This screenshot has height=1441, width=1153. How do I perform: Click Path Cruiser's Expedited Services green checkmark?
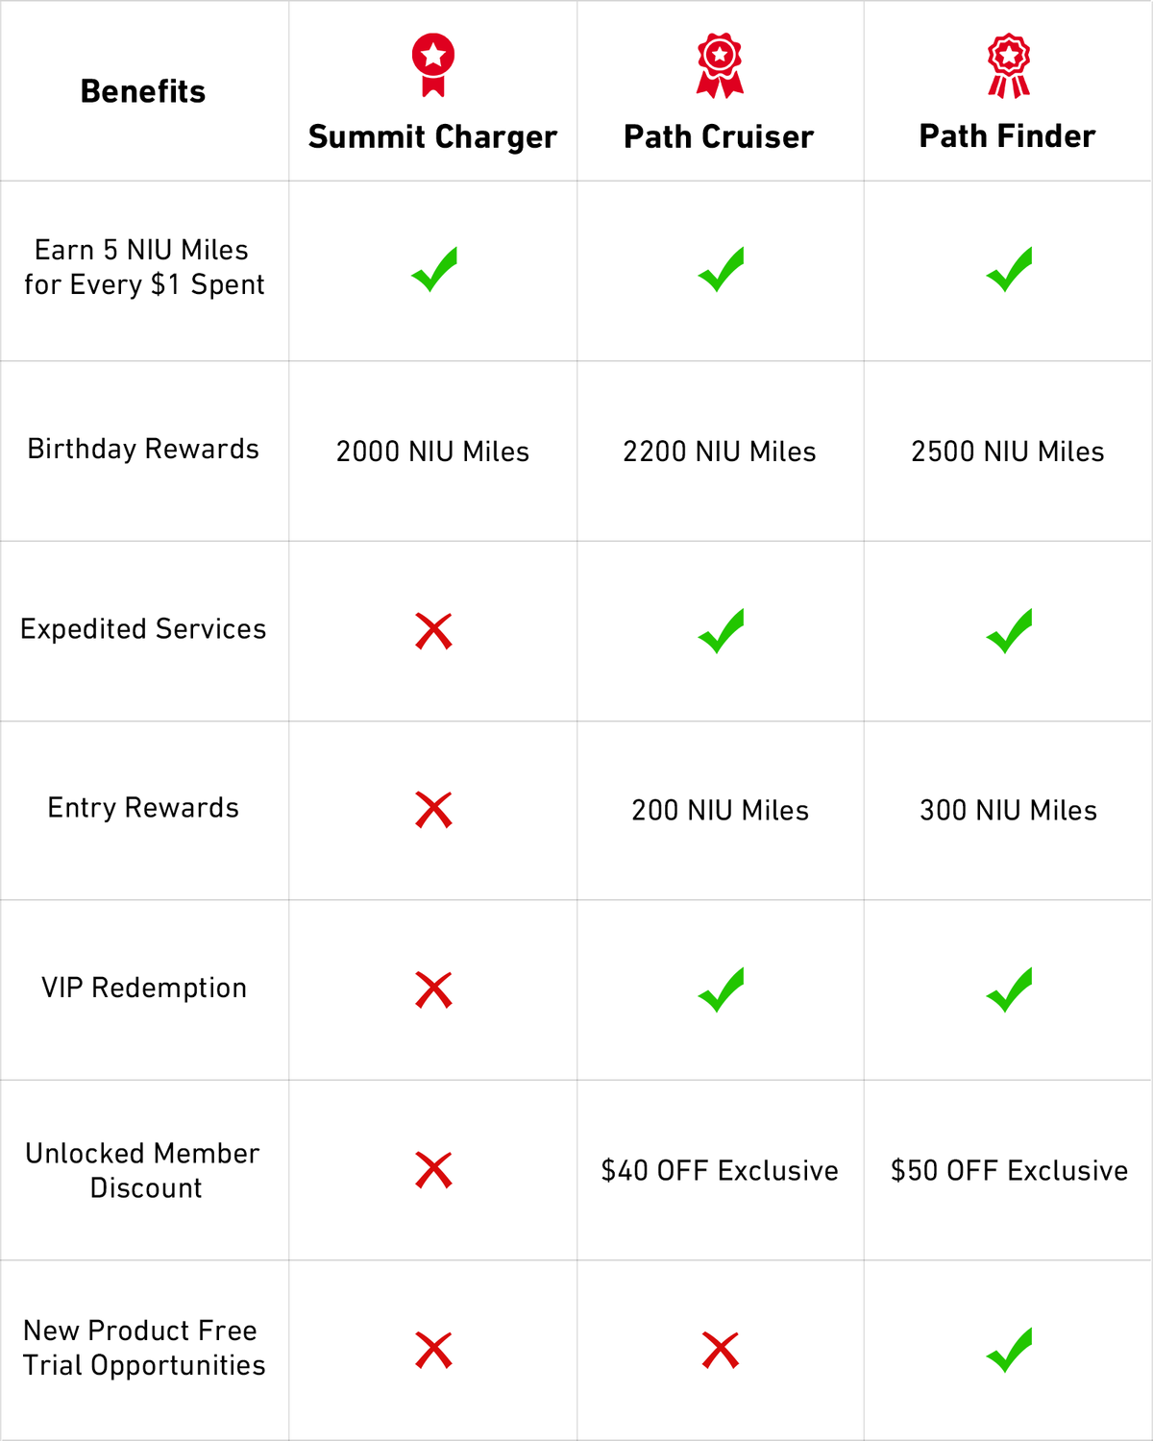point(722,631)
